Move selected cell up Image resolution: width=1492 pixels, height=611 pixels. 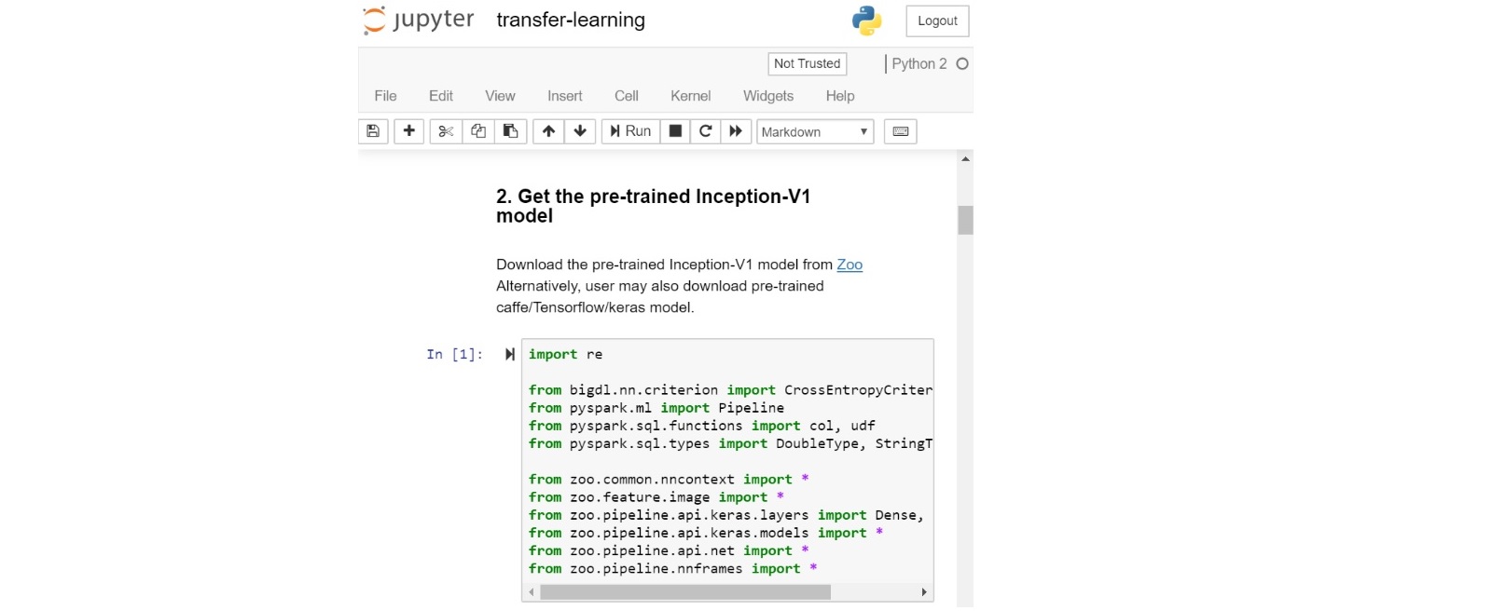548,131
